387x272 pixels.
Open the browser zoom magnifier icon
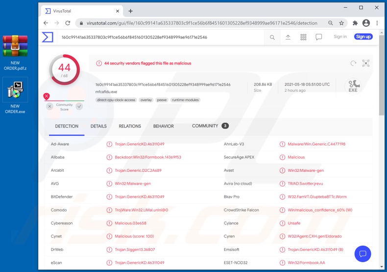[x=331, y=23]
